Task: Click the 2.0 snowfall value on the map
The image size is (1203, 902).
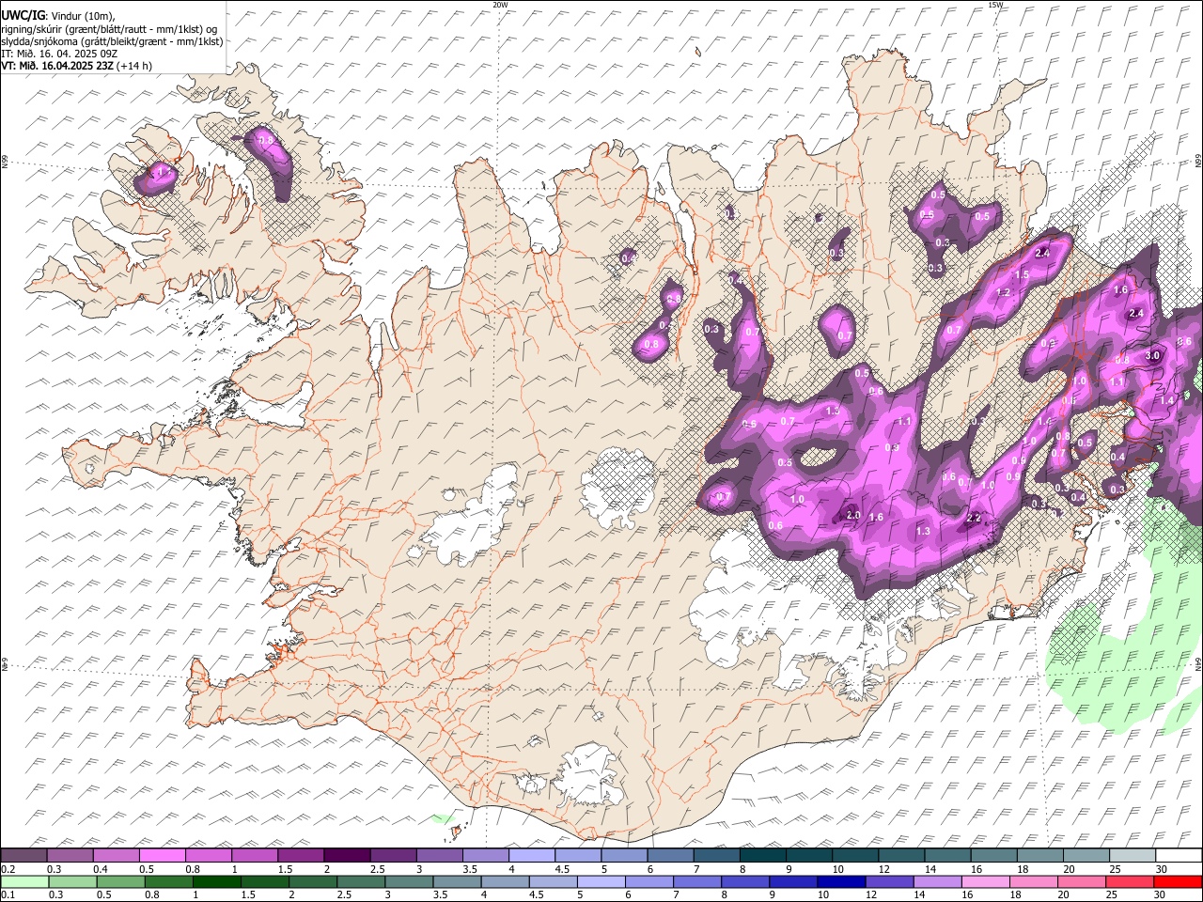Action: click(x=853, y=516)
